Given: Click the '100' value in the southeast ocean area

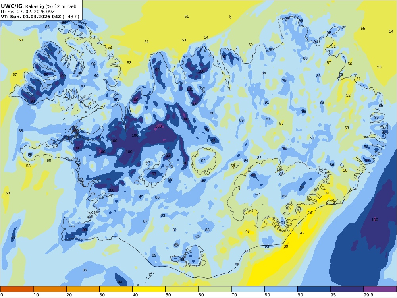Looking at the screenshot, I should point(375,219).
